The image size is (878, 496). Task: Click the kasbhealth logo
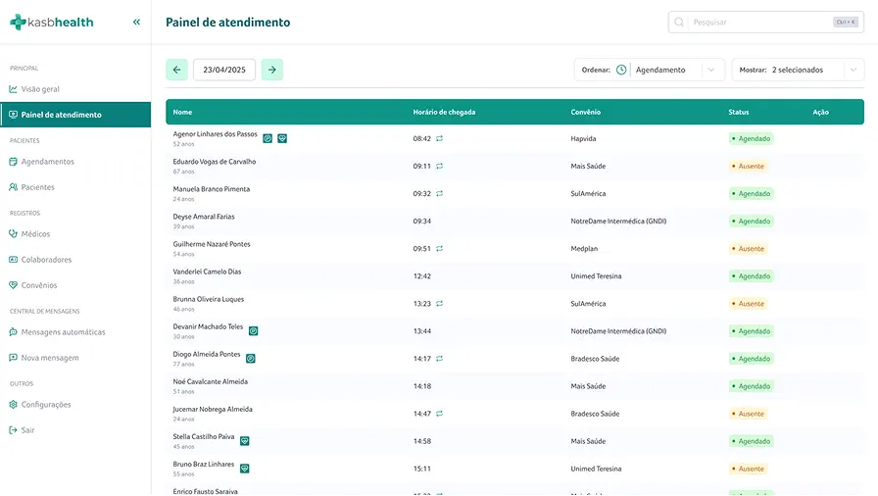pyautogui.click(x=51, y=22)
